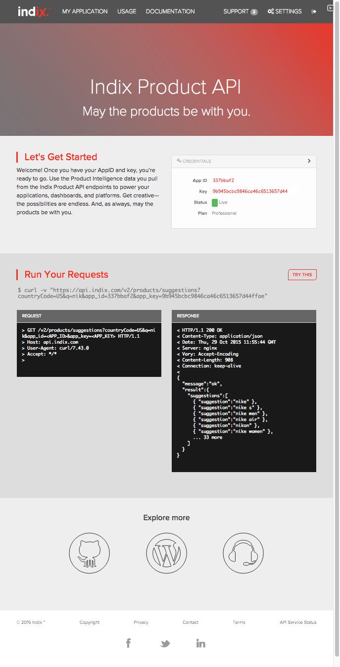The image size is (340, 667).
Task: Open the Contact footer link
Action: point(191,622)
